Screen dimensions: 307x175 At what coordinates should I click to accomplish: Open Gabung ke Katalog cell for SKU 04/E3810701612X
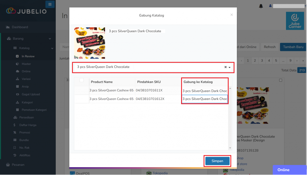tap(205, 99)
